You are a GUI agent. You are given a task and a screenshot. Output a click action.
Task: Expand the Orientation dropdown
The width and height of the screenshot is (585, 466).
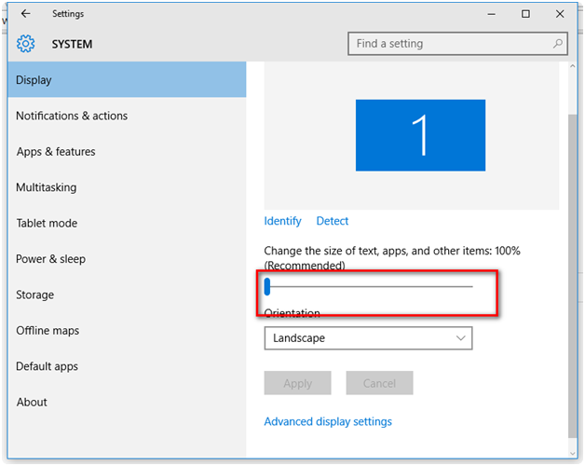tap(368, 338)
